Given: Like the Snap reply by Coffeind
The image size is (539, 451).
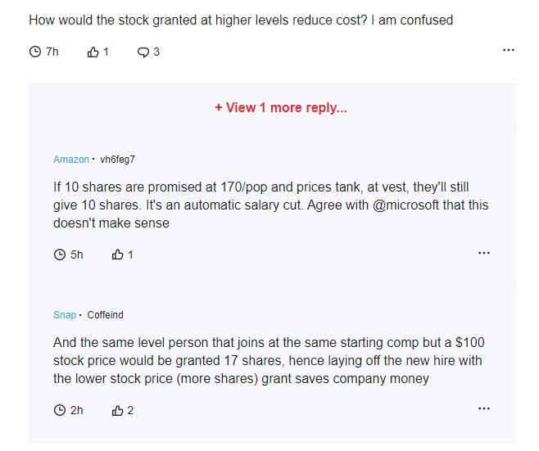Looking at the screenshot, I should [x=118, y=410].
